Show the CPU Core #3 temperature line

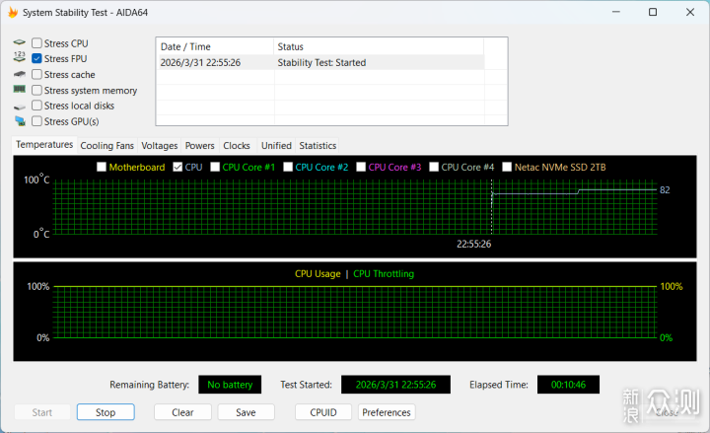(x=361, y=167)
